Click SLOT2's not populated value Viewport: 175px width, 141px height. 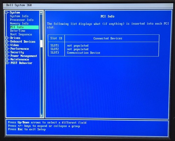click(x=78, y=49)
